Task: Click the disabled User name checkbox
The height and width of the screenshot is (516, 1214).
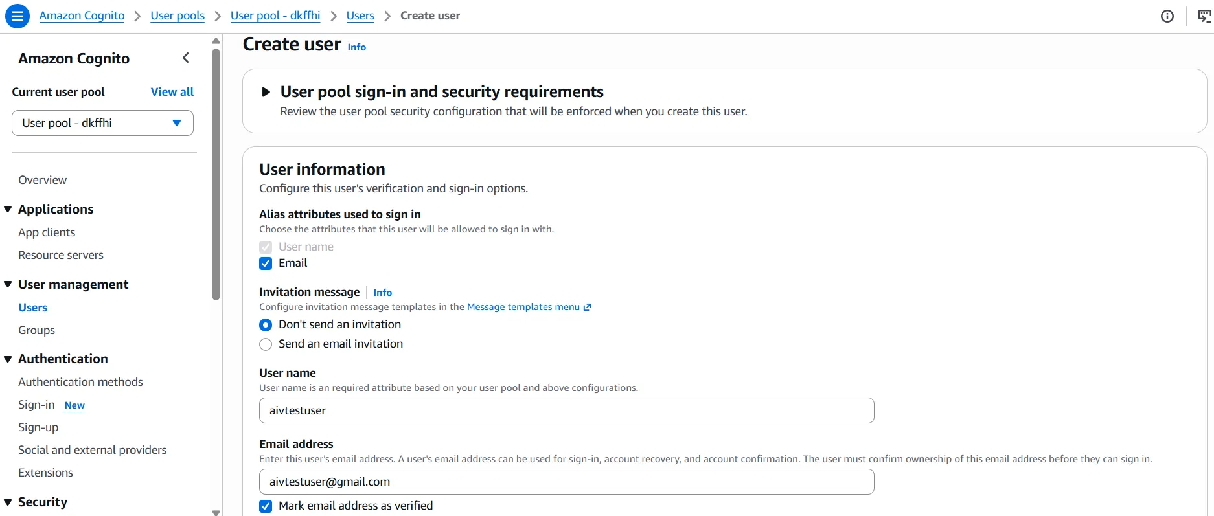Action: pos(266,247)
